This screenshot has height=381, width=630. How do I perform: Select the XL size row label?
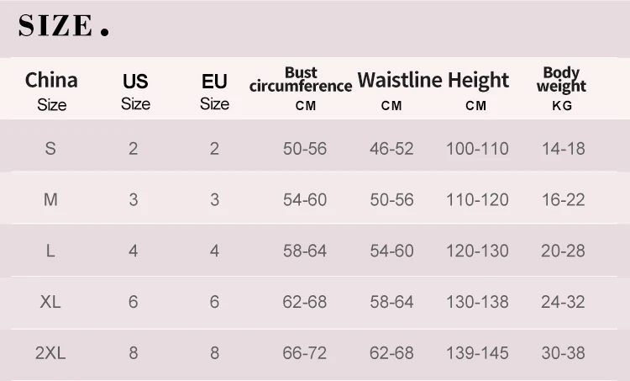pos(50,302)
